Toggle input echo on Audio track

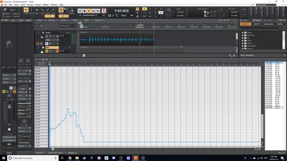[x=57, y=36]
